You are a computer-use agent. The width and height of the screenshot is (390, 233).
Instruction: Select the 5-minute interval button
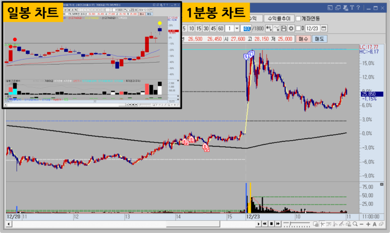[x=184, y=29]
